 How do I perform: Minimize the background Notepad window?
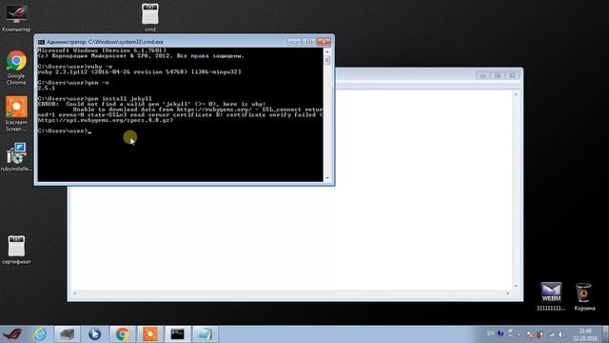pos(482,75)
